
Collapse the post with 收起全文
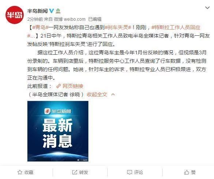[97, 94]
